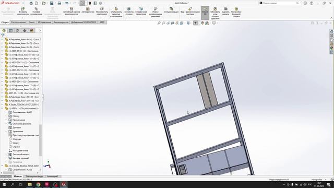Screen dimensions: 334x188
Task: Expand dropdown under Exploded View
Action: (x=190, y=18)
